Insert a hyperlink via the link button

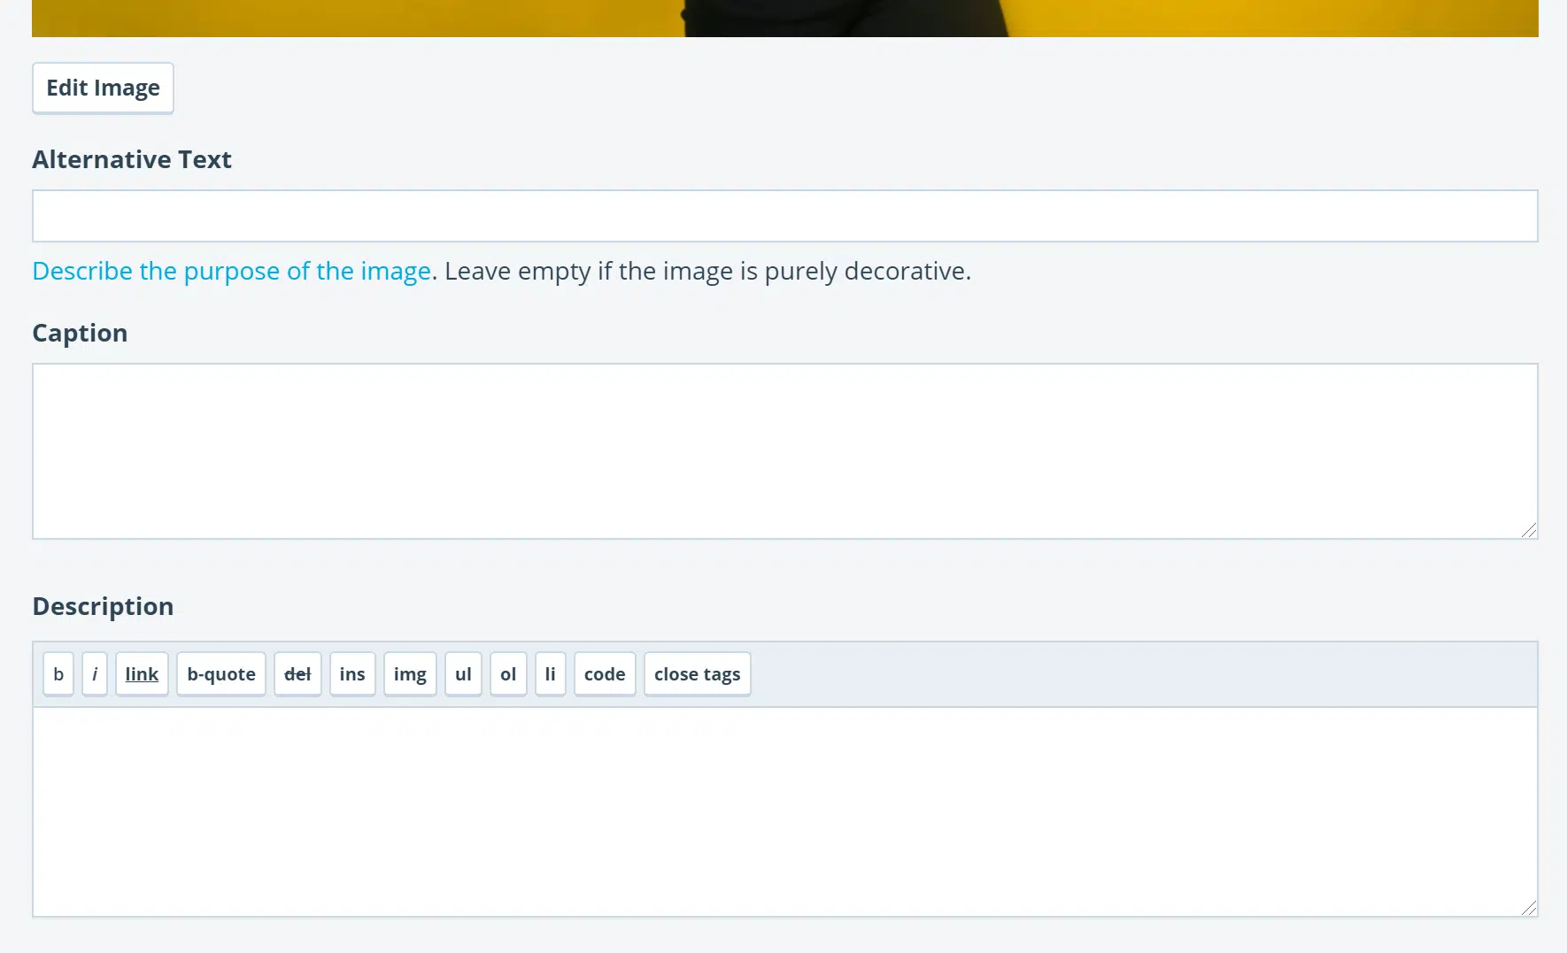pos(142,674)
